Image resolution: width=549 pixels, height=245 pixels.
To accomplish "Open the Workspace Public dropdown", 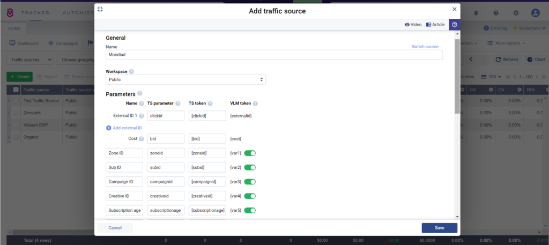I will (x=186, y=79).
